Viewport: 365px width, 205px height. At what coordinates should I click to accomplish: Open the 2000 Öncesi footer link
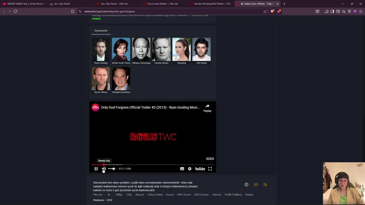point(184,195)
